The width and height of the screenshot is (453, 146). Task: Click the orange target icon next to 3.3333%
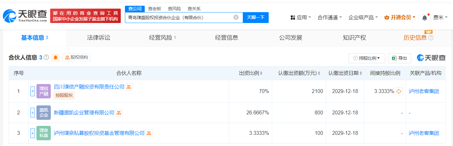tap(399, 91)
